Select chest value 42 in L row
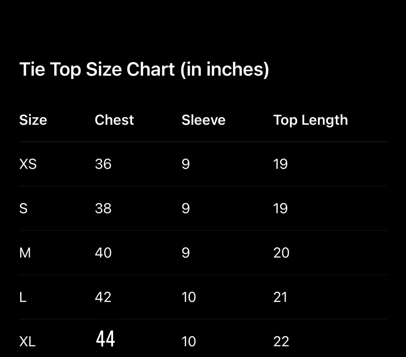Viewport: 406px width, 357px height. (x=103, y=297)
